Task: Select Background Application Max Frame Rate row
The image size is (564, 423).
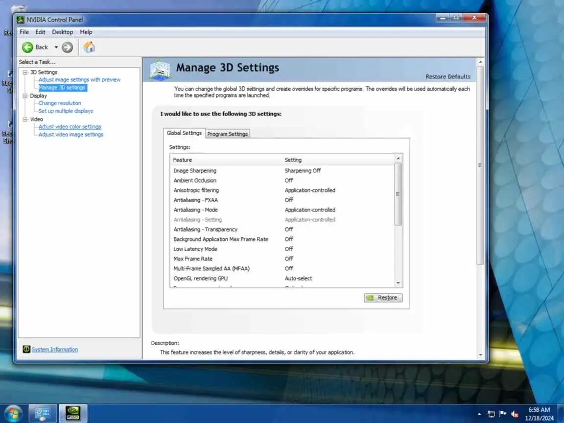Action: click(282, 239)
